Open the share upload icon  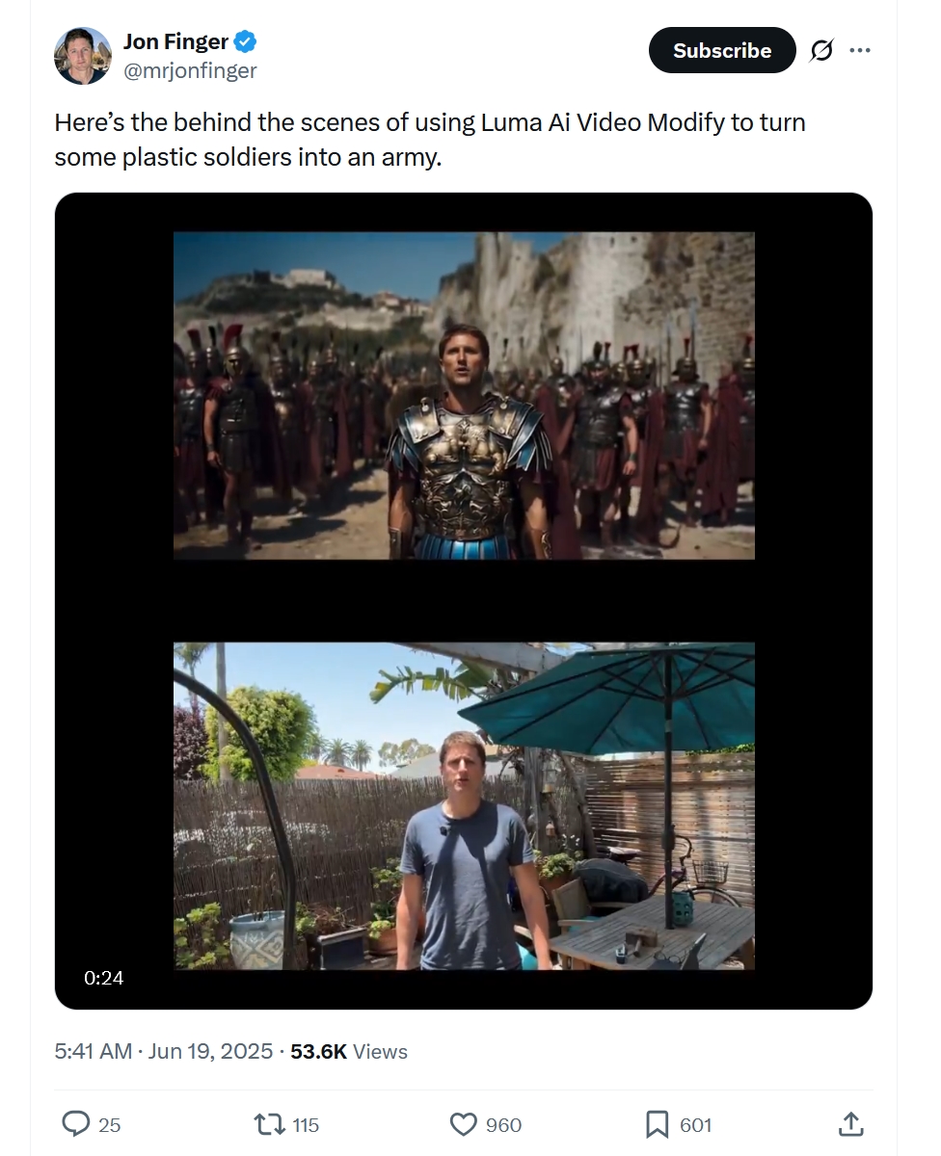pos(850,1123)
